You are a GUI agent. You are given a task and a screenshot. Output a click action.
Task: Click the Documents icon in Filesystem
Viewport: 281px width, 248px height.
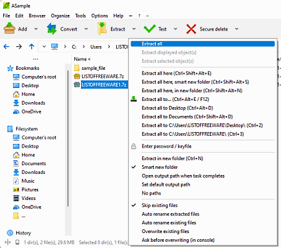pyautogui.click(x=16, y=163)
